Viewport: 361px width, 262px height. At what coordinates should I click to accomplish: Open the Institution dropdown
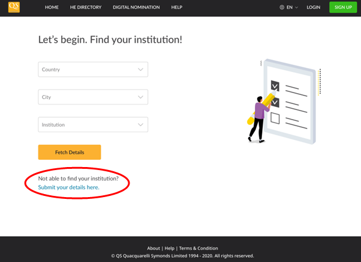[x=93, y=125]
